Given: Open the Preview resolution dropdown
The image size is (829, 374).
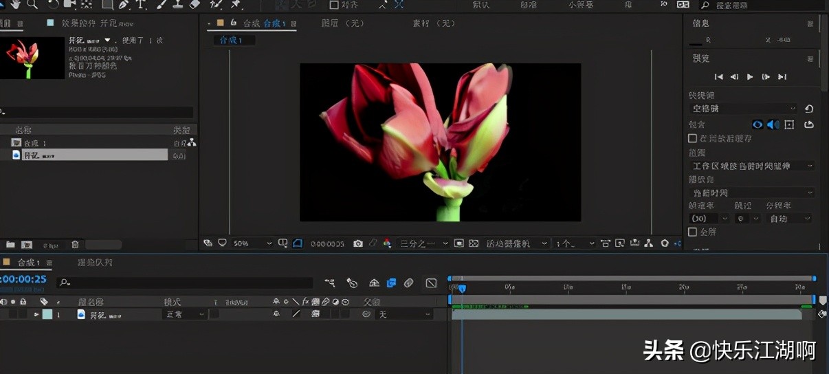Looking at the screenshot, I should pyautogui.click(x=789, y=219).
